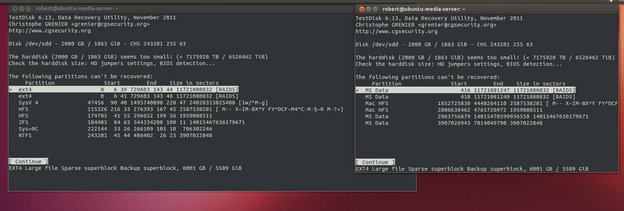Screen dimensions: 624x211
Task: Click "can't be recovered" heading in the front terminal
Action: point(428,77)
